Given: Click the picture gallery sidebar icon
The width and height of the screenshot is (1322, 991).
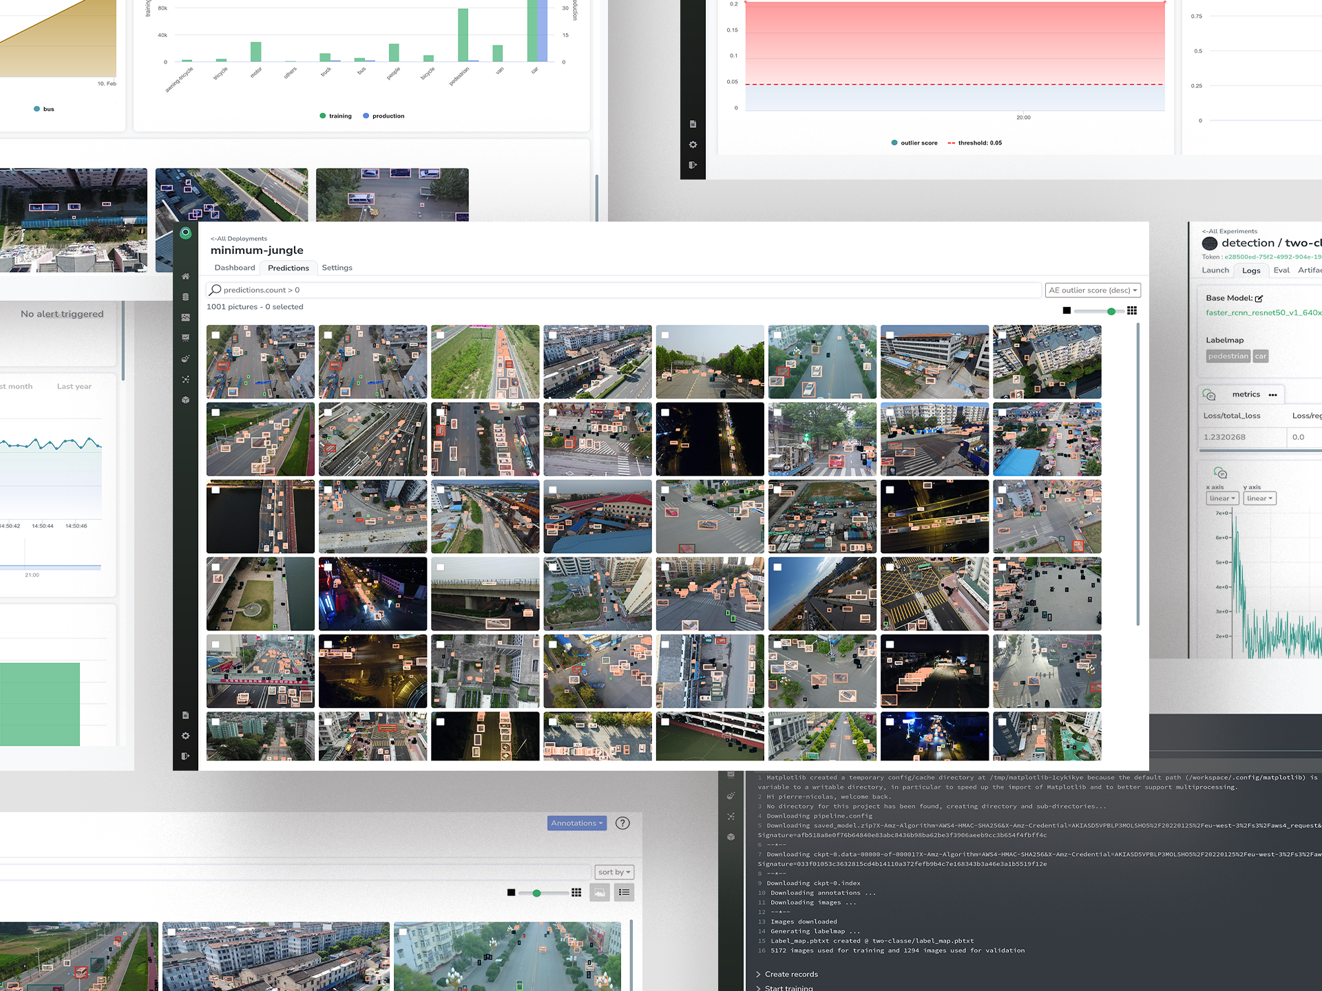Looking at the screenshot, I should (x=185, y=318).
